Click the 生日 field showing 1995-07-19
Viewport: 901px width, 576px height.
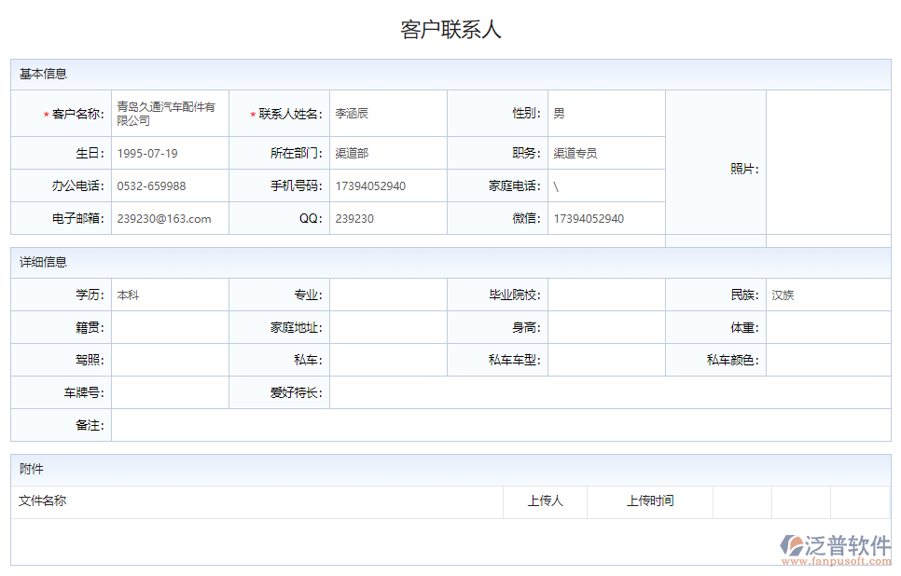click(171, 153)
